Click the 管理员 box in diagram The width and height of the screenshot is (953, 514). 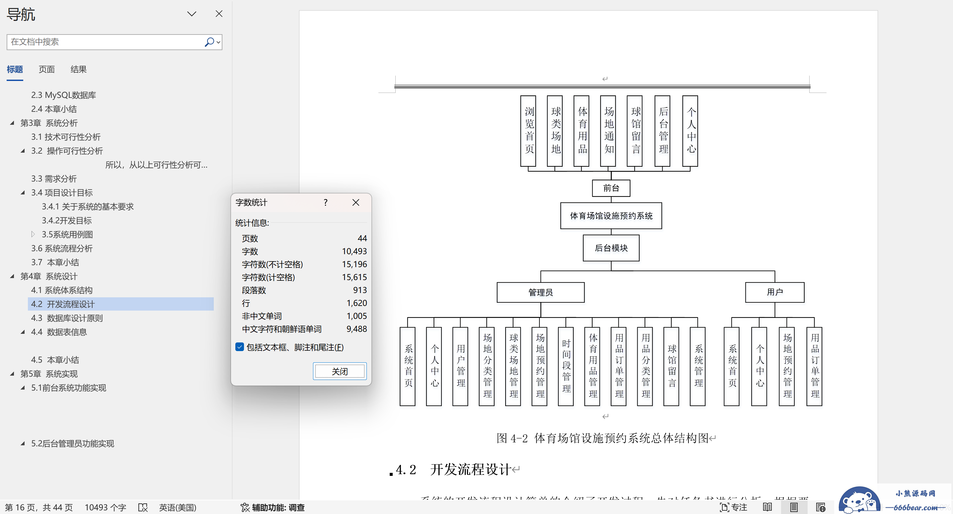click(540, 292)
